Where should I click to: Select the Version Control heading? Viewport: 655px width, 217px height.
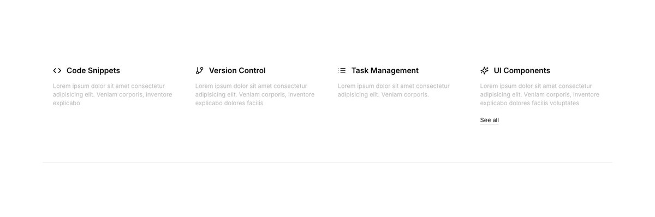pyautogui.click(x=237, y=70)
